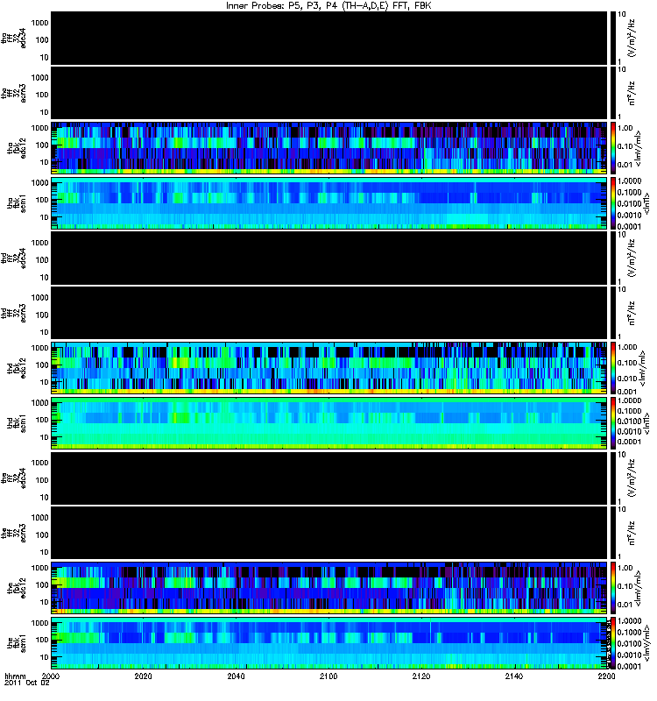The width and height of the screenshot is (657, 701).
Task: Click the empty black tha fff scm3 panel
Action: (329, 93)
